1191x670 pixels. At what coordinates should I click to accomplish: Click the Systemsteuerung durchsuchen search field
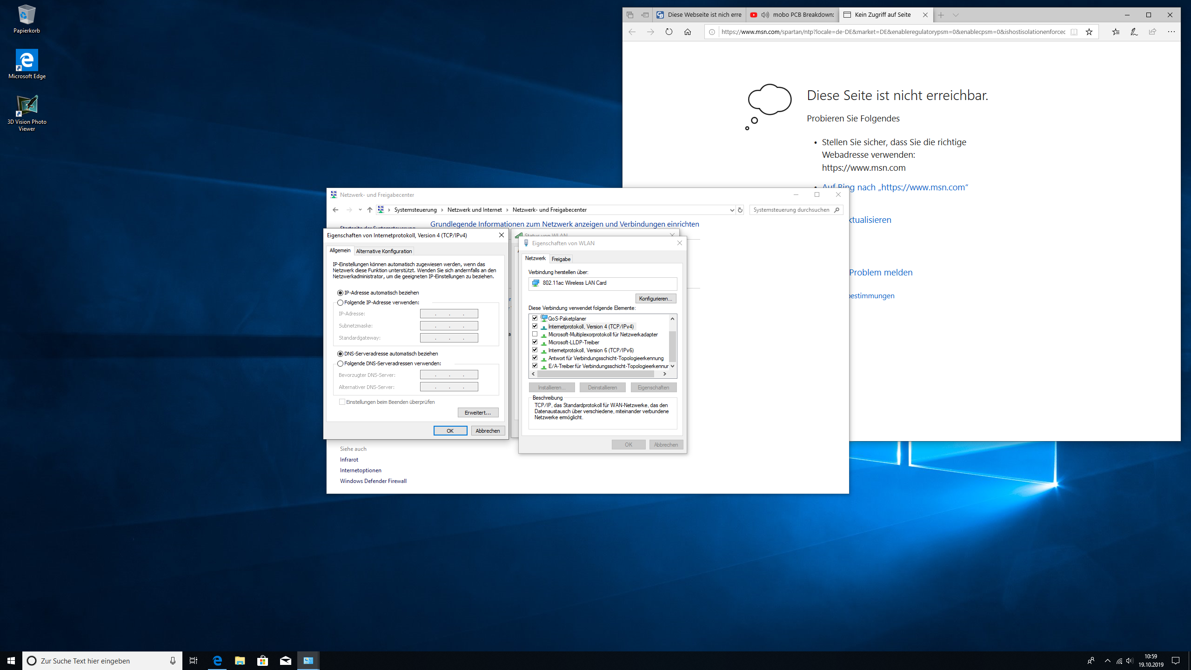[x=791, y=210]
